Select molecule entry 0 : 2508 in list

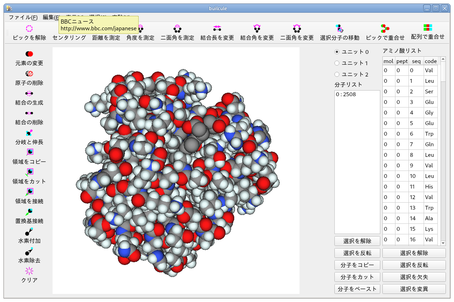coord(346,94)
